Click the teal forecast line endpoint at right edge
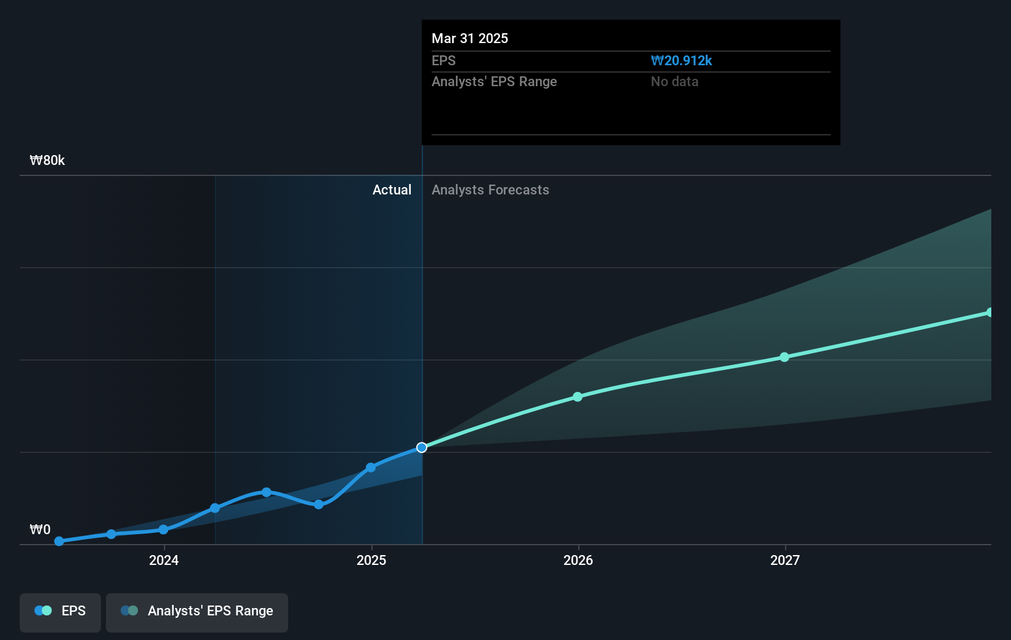1011x640 pixels. pyautogui.click(x=991, y=312)
